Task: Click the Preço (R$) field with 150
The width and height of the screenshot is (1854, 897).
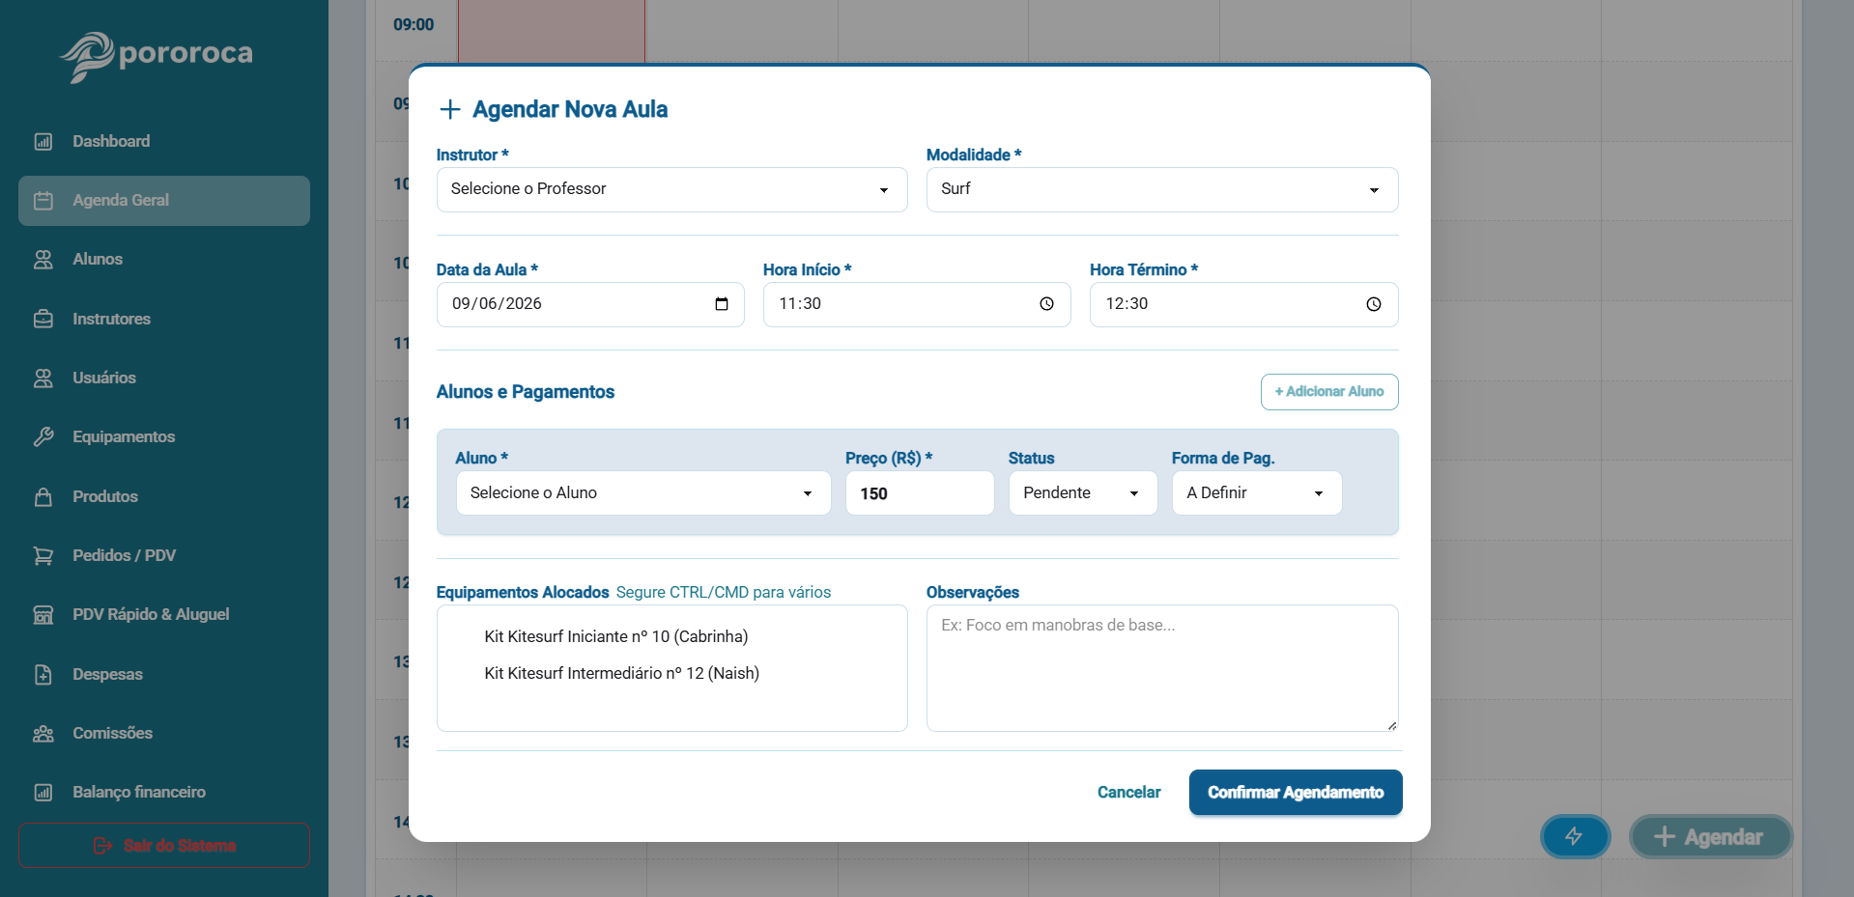Action: [x=920, y=493]
